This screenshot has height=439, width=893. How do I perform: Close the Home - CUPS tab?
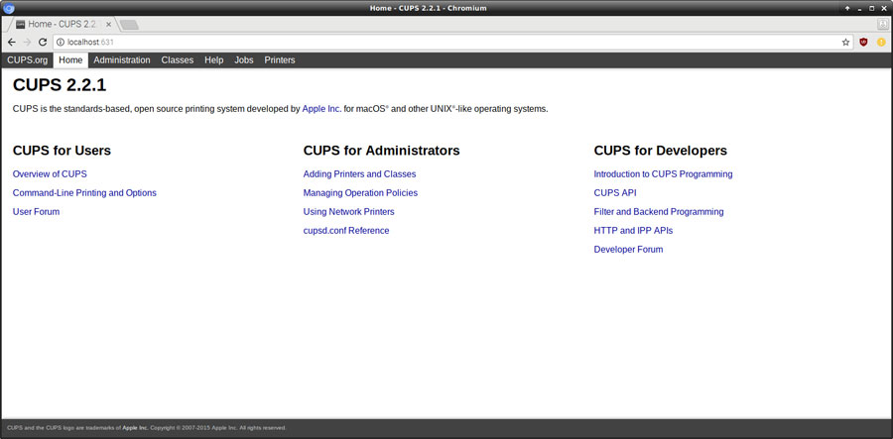click(108, 25)
